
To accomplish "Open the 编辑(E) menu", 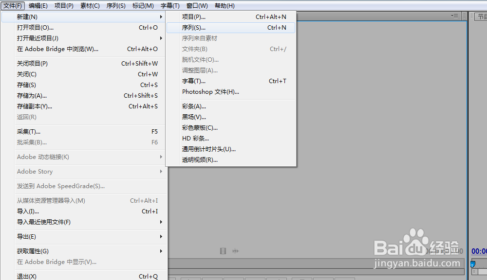I will [x=38, y=5].
